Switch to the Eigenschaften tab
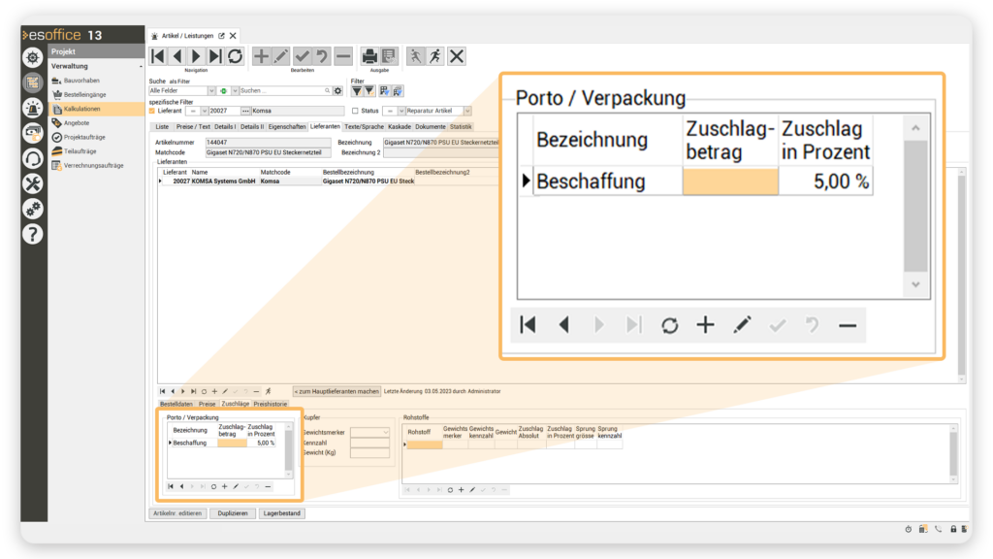The height and width of the screenshot is (559, 993). pyautogui.click(x=287, y=127)
